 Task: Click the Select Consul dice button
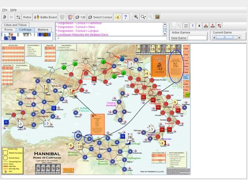pos(100,17)
